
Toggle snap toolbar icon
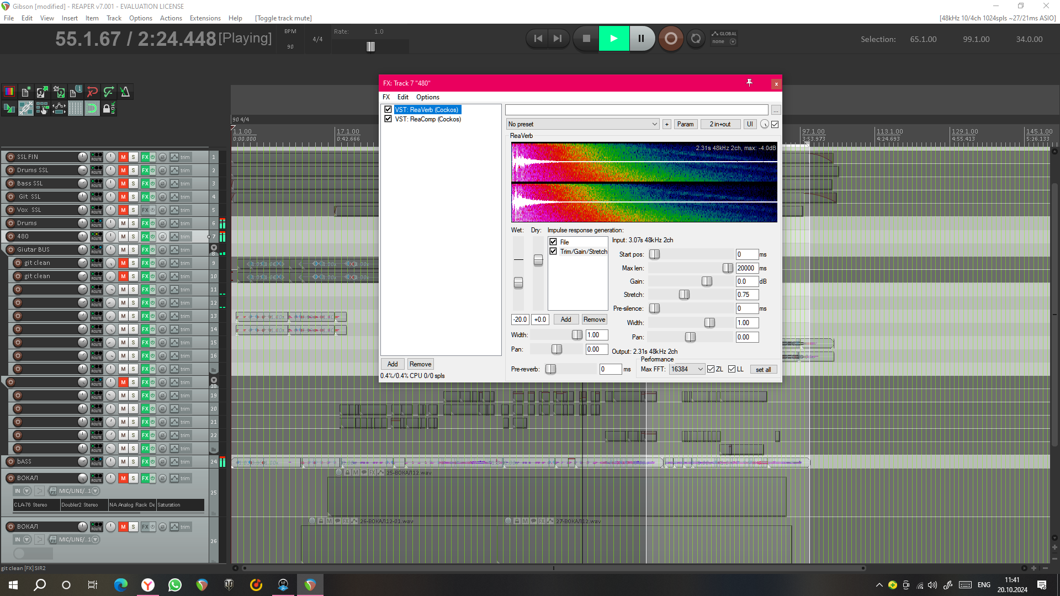tap(92, 109)
